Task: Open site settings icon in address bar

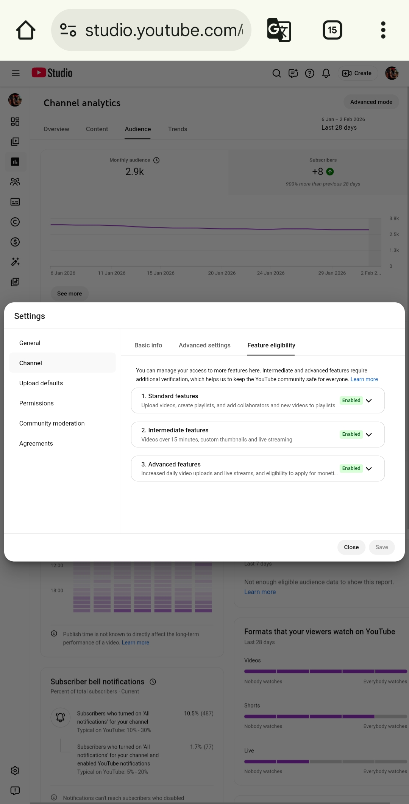Action: [68, 30]
